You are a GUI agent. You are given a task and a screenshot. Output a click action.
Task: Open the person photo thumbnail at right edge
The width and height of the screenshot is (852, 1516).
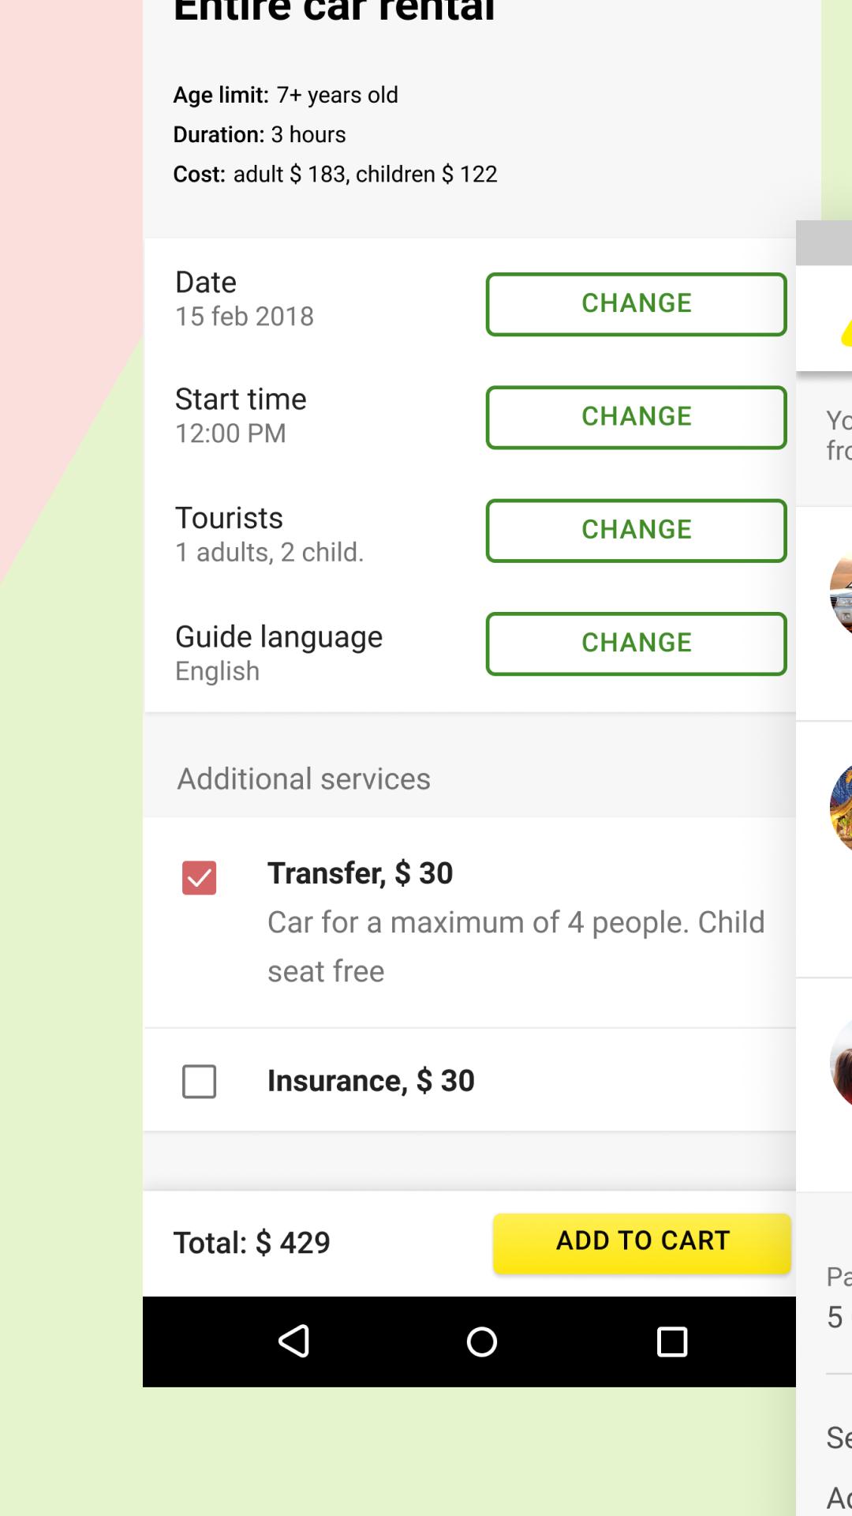coord(841,1064)
